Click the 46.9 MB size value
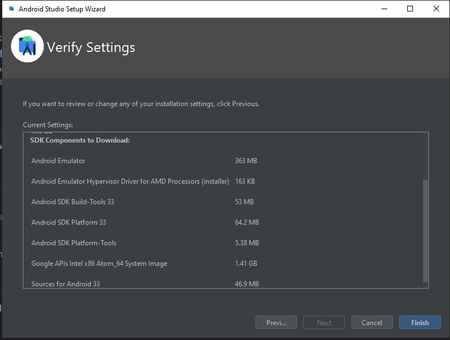This screenshot has height=340, width=450. coord(247,284)
